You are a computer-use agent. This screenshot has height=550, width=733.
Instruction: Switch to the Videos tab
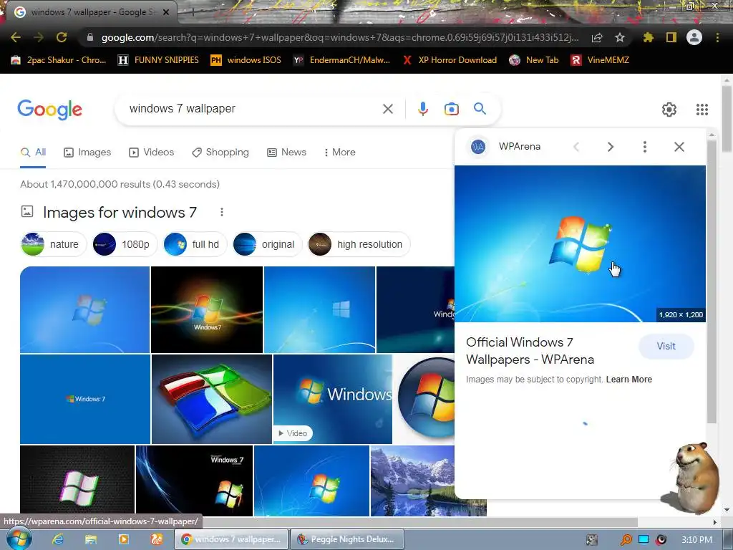pyautogui.click(x=151, y=152)
